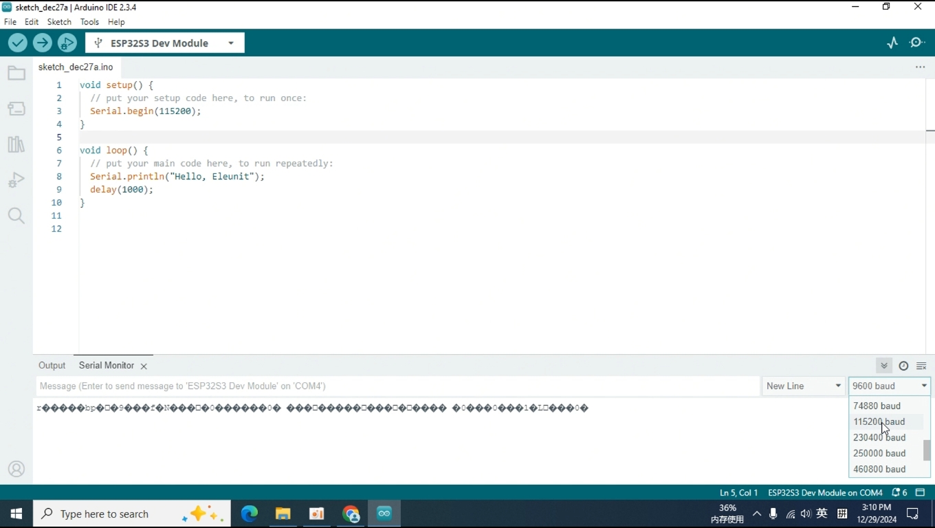This screenshot has width=935, height=528.
Task: Open the Library Manager sidebar icon
Action: pyautogui.click(x=16, y=144)
